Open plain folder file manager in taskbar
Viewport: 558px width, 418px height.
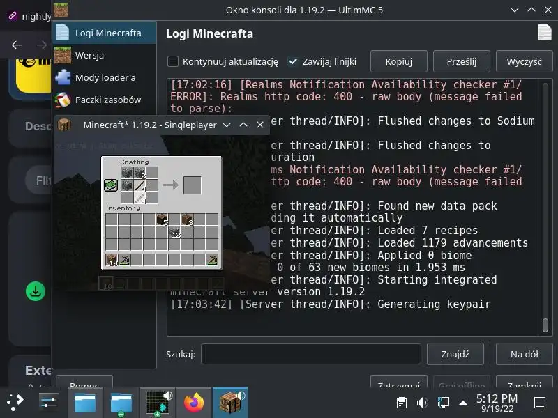point(85,403)
